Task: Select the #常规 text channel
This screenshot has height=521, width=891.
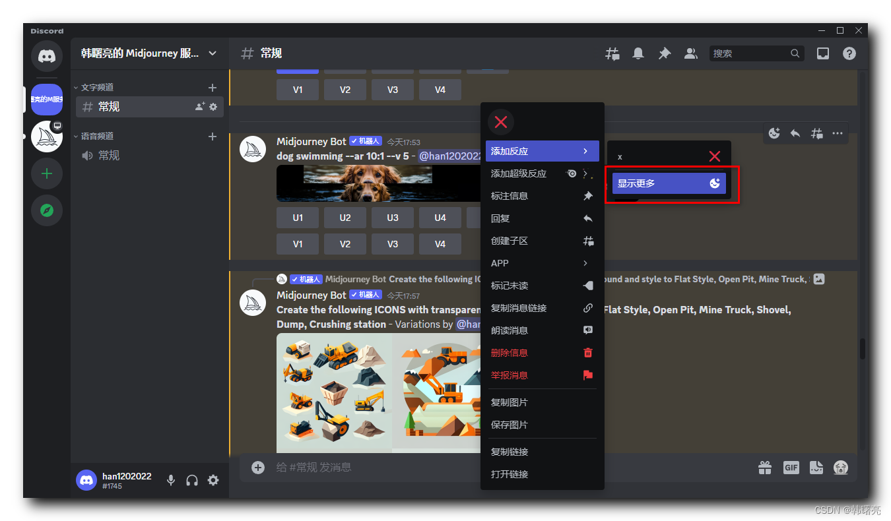Action: click(150, 107)
